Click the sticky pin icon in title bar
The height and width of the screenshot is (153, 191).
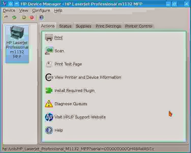[10, 4]
